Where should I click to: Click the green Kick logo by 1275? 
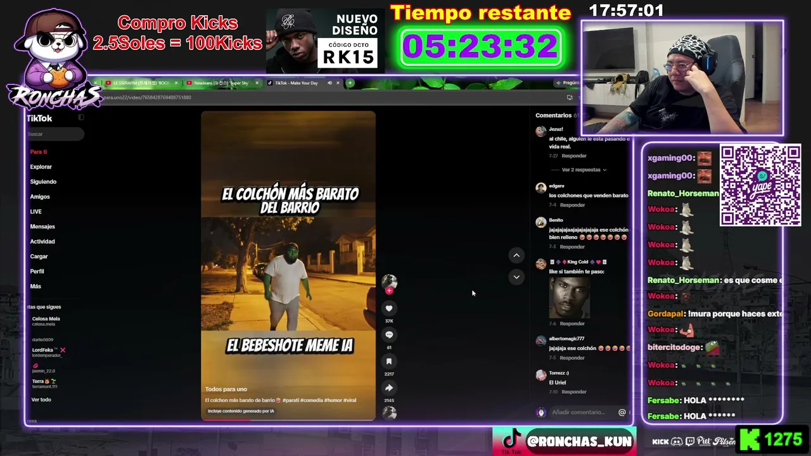pos(750,440)
